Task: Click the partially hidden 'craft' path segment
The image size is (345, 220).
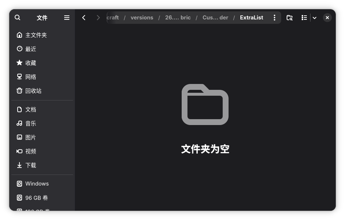Action: [113, 18]
